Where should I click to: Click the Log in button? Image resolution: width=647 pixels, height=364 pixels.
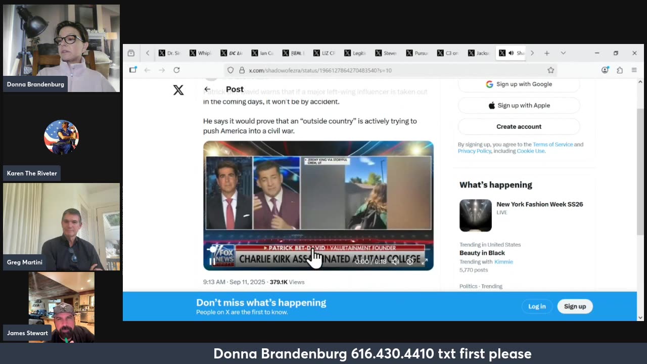[537, 306]
